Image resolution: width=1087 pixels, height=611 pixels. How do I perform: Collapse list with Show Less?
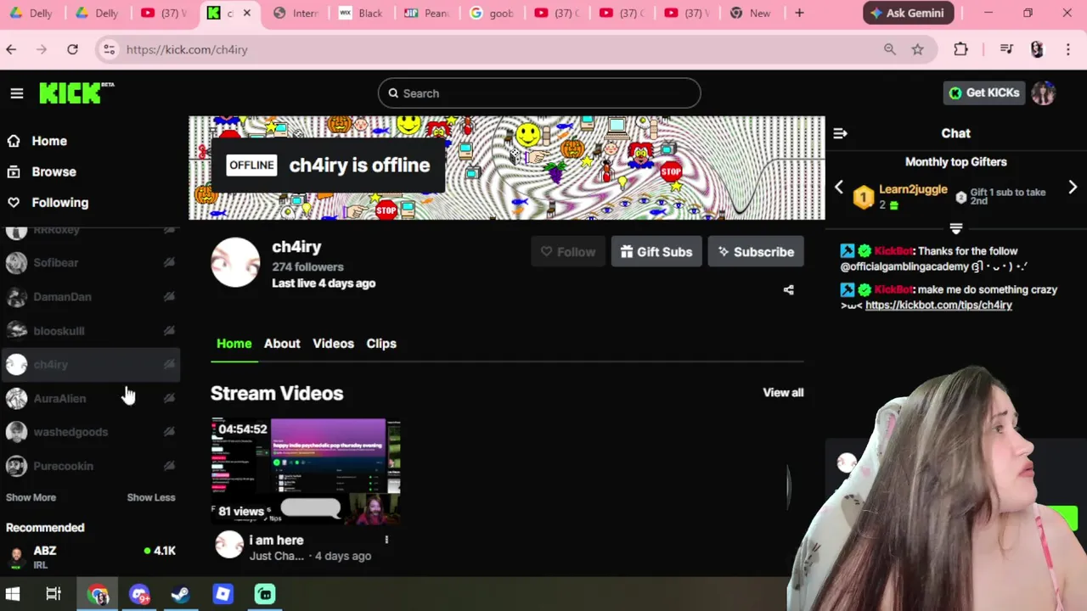(151, 497)
